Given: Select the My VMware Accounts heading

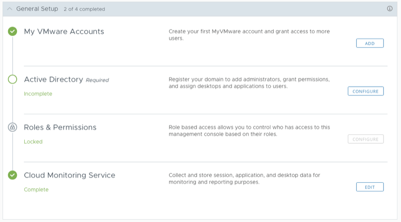Looking at the screenshot, I should 64,32.
